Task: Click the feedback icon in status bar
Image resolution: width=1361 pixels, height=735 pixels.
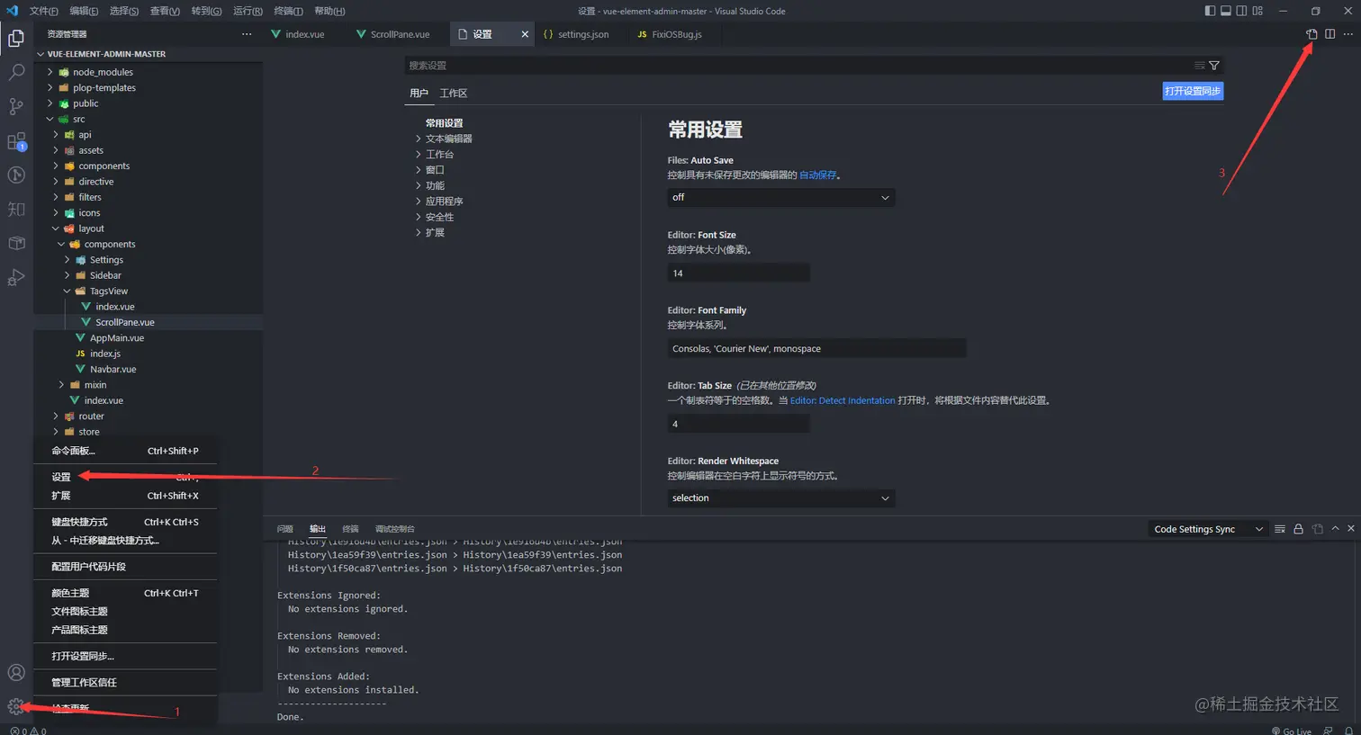Action: [x=1328, y=731]
